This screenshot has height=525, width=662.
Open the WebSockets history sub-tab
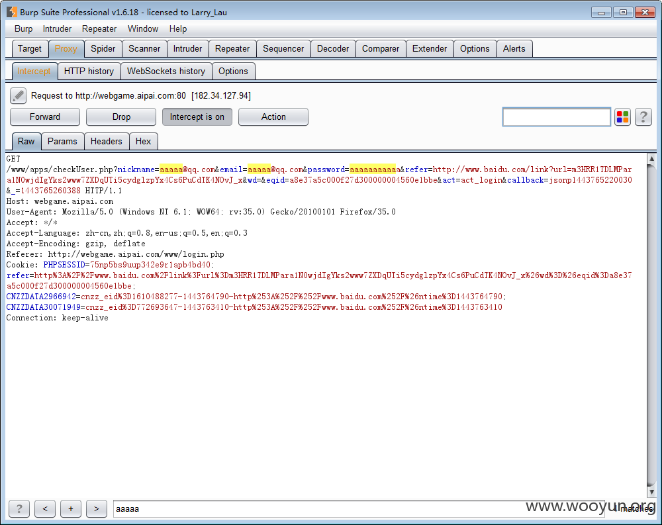coord(166,71)
